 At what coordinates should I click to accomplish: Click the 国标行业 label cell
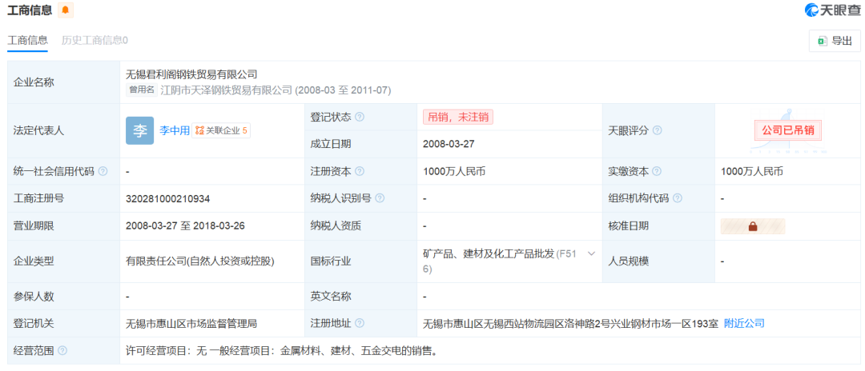[x=360, y=261]
